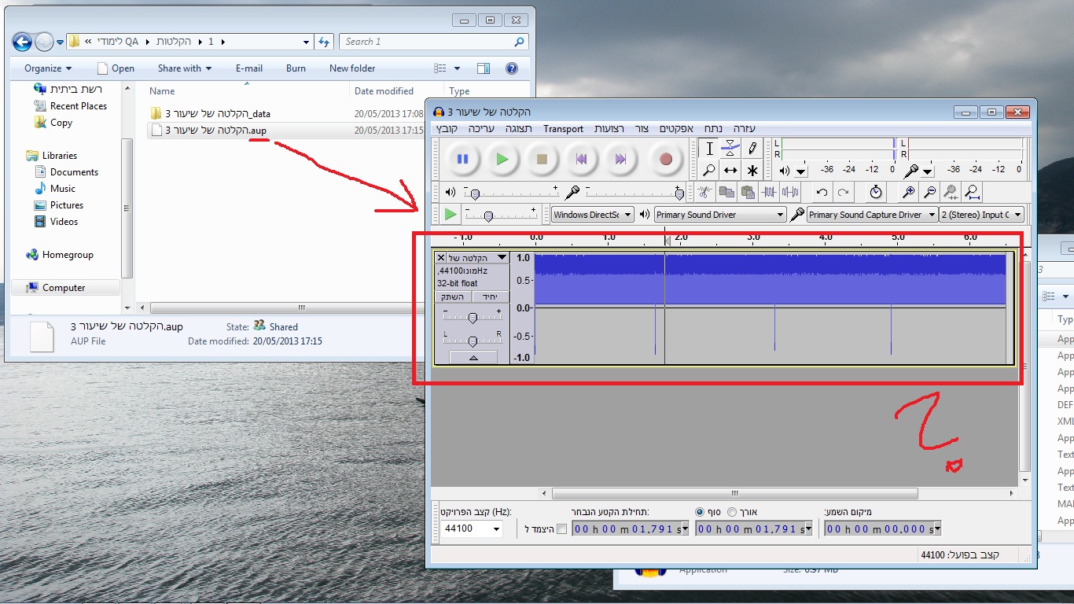The image size is (1074, 604).
Task: Fit project in window icon
Action: click(973, 192)
